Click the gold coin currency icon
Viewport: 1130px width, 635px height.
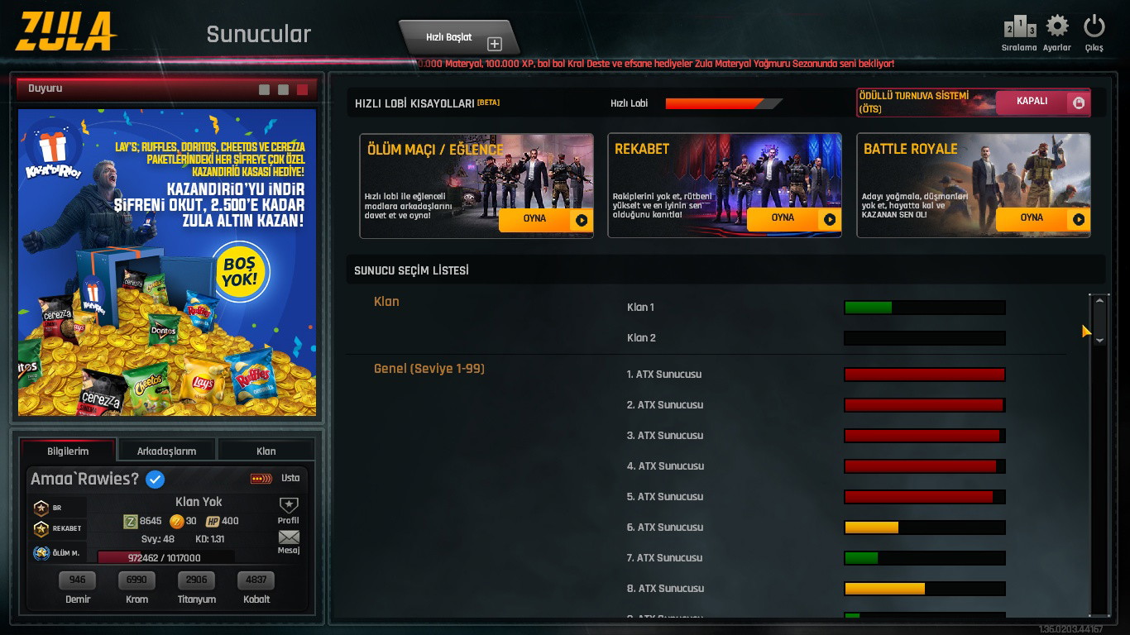pos(176,521)
